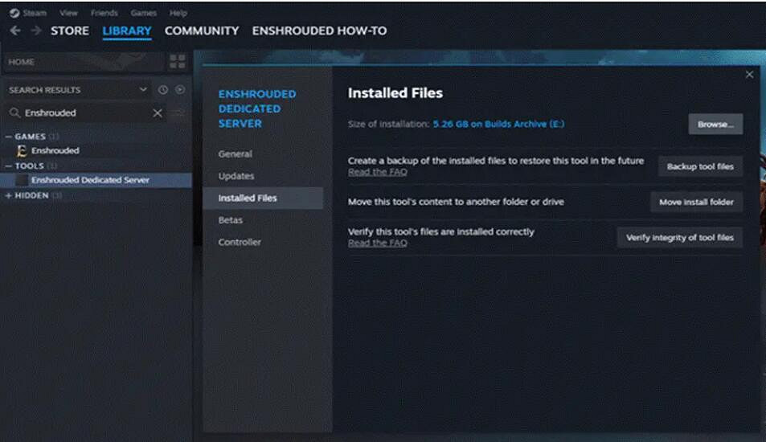Click the Steam logo icon in menu bar
Viewport: 766px width, 442px height.
click(14, 13)
